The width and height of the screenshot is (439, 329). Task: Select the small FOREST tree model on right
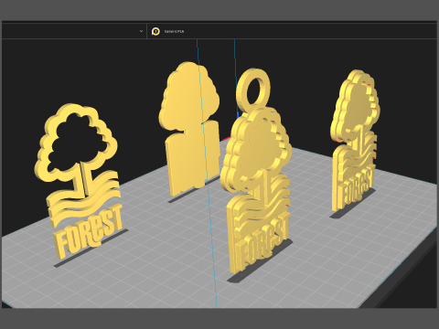(x=355, y=140)
